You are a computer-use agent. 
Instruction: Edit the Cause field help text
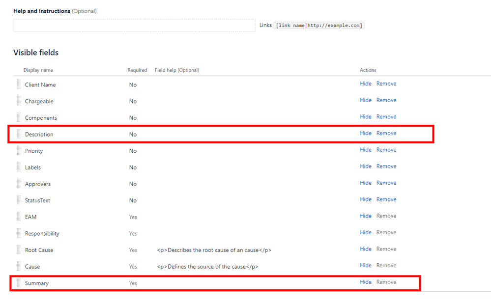pos(207,267)
